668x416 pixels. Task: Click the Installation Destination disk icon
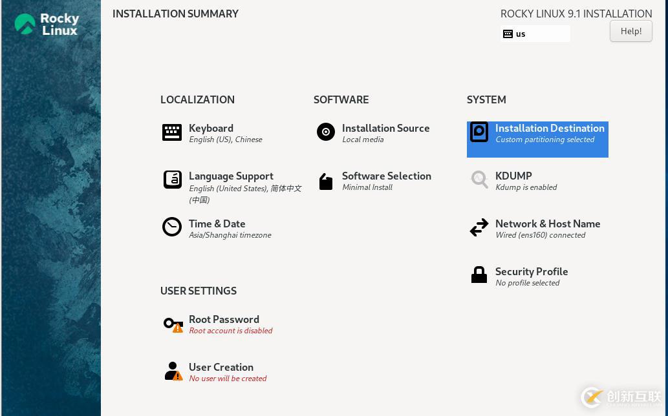[479, 132]
